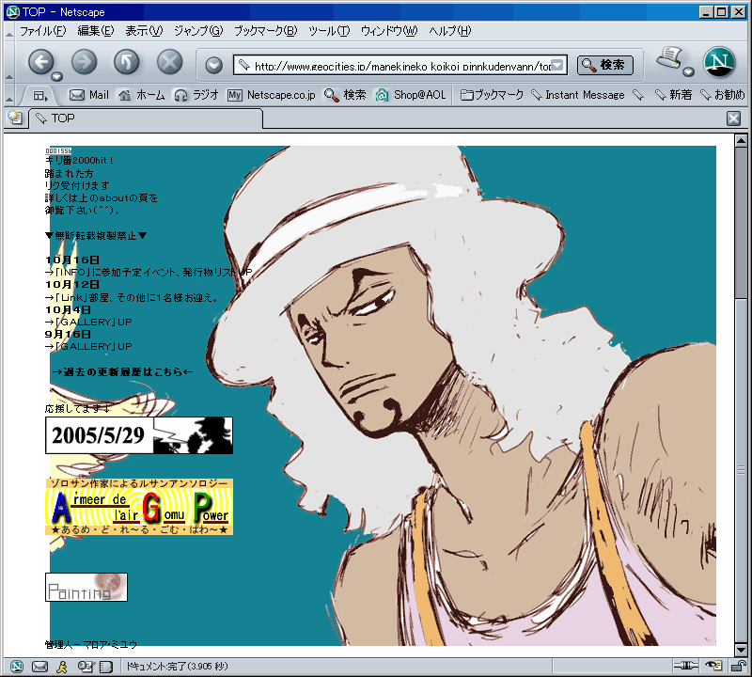Stop loading the page
752x677 pixels.
170,62
